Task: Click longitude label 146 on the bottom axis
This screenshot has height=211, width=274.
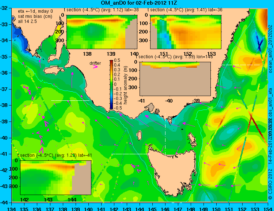Action: 165,208
